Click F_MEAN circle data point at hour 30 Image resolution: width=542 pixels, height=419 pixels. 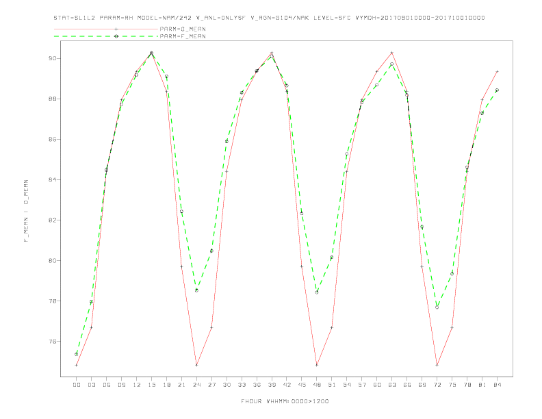(x=227, y=142)
